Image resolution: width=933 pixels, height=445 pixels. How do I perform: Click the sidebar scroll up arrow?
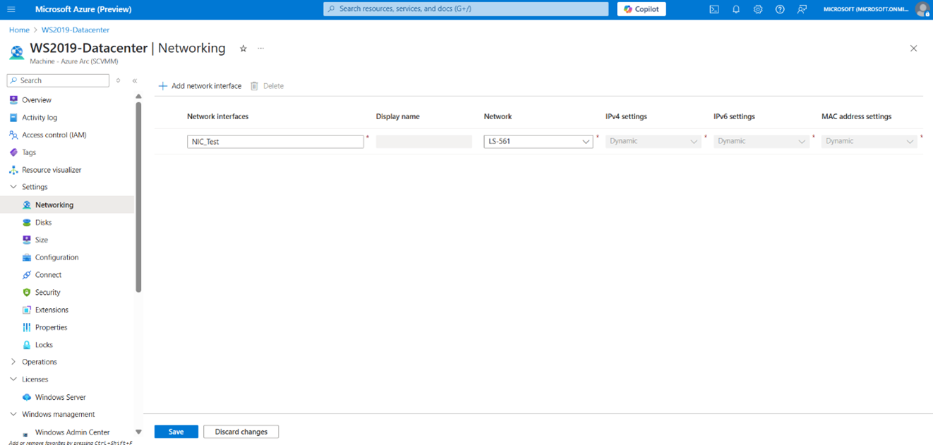(138, 97)
